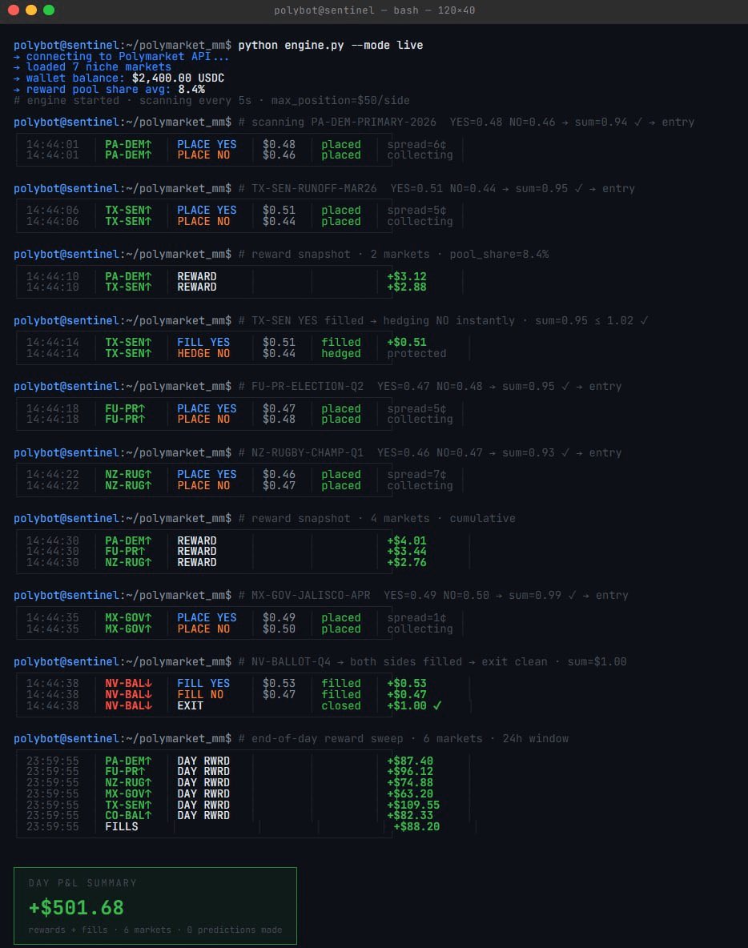The image size is (748, 948).
Task: Click 'hedging NO instantly' in the TX-SEN comment
Action: [x=449, y=321]
